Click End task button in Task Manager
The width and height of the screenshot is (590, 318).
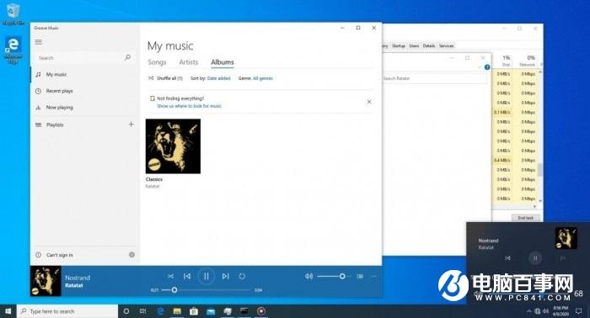[x=526, y=218]
